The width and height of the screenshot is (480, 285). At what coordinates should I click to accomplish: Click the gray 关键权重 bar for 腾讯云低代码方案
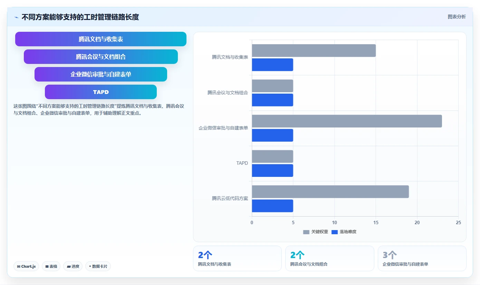click(x=330, y=191)
